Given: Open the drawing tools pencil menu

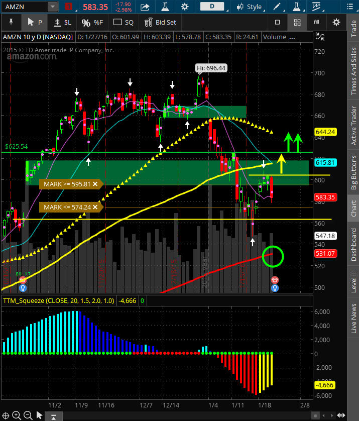Looking at the screenshot, I should pos(277,7).
